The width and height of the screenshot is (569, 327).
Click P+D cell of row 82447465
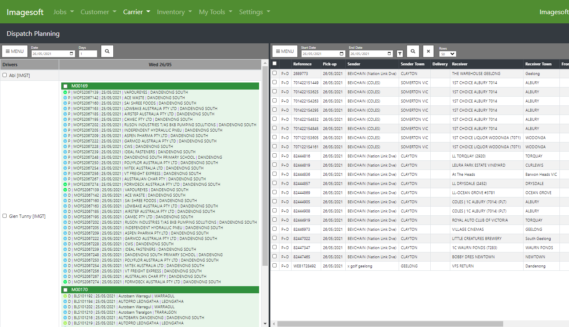tap(285, 257)
